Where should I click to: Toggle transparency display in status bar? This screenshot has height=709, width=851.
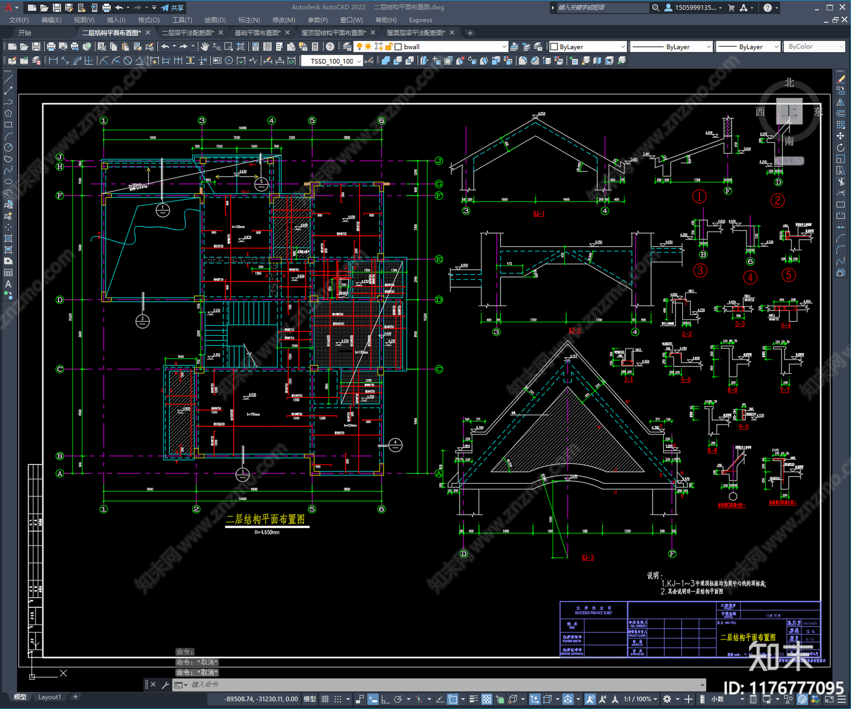coord(486,699)
